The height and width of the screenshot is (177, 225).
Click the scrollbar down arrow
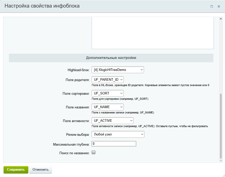point(221,161)
